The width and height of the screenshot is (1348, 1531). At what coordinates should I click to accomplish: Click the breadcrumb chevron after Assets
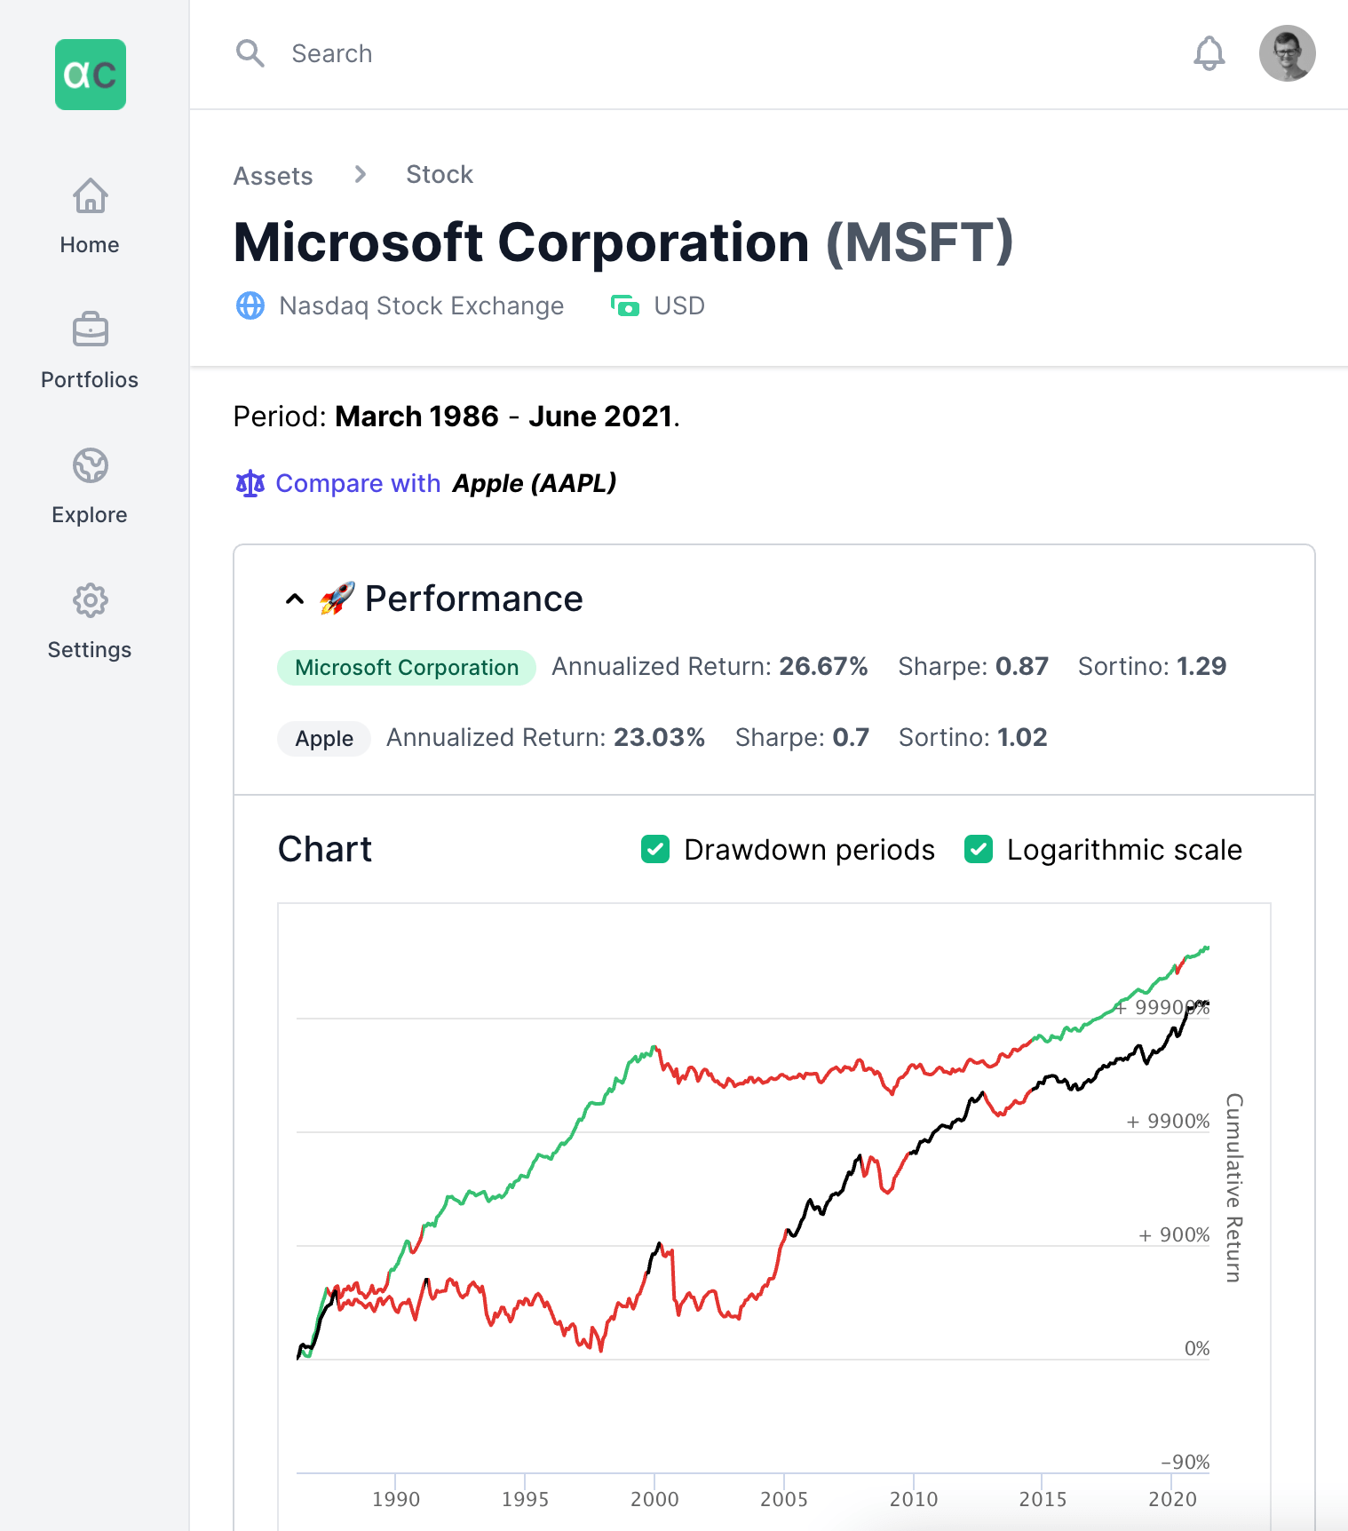(x=360, y=174)
